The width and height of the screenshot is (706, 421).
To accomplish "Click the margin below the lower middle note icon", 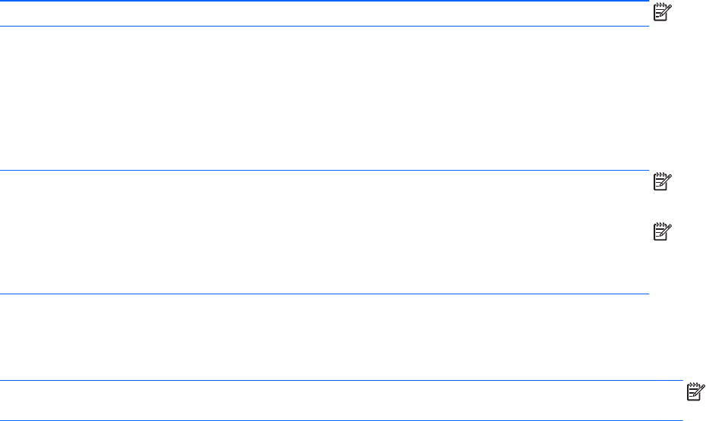I will click(662, 265).
